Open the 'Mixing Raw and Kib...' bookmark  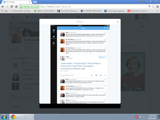(21, 11)
